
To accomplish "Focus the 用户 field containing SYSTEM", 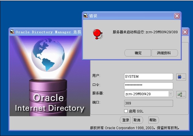I will 148,77.
